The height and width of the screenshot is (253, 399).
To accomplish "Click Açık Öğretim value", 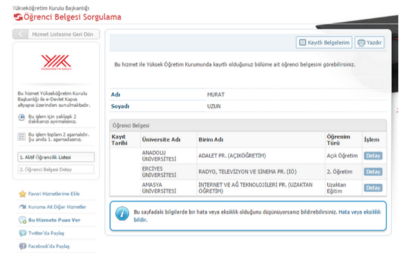I will [342, 156].
